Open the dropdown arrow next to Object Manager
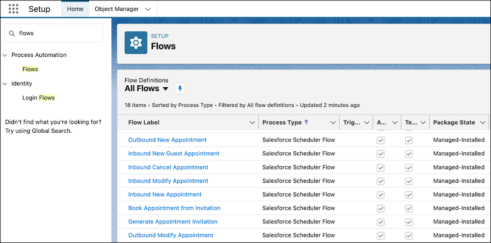Screen dimensions: 491x243 (x=148, y=9)
